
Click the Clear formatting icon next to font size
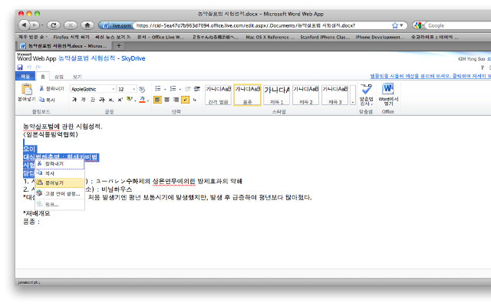142,89
